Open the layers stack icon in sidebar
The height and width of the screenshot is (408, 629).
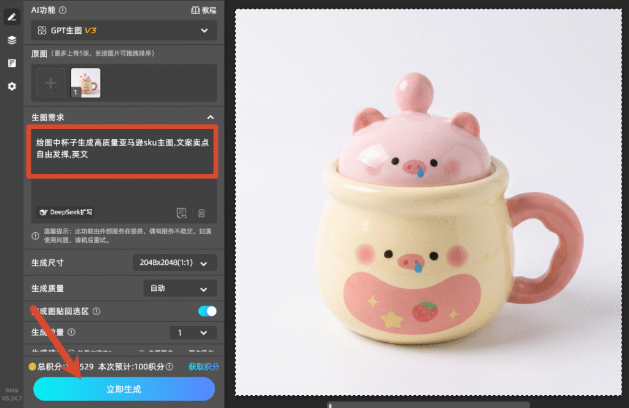12,40
